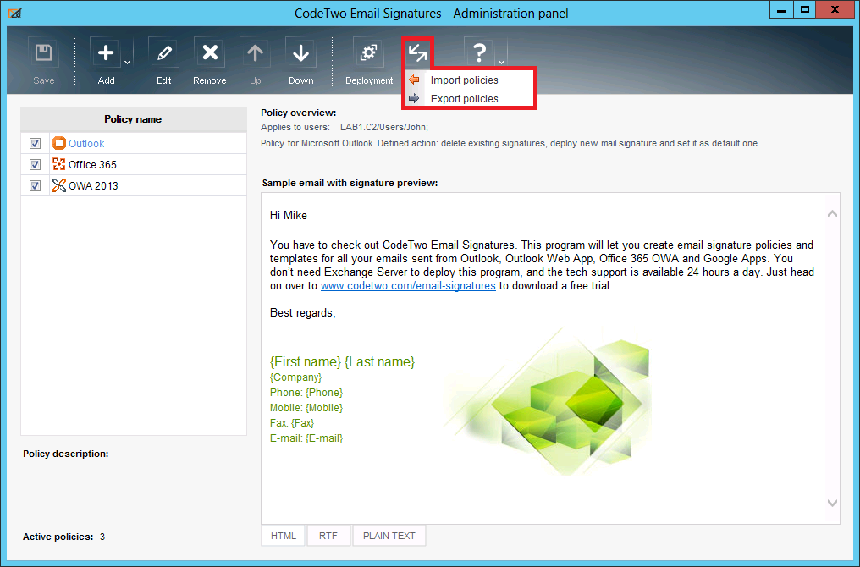
Task: Click the import/export arrows toolbar icon
Action: pyautogui.click(x=417, y=52)
